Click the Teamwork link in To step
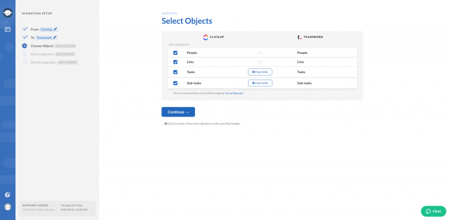Viewport: 451px width, 220px height. 44,38
